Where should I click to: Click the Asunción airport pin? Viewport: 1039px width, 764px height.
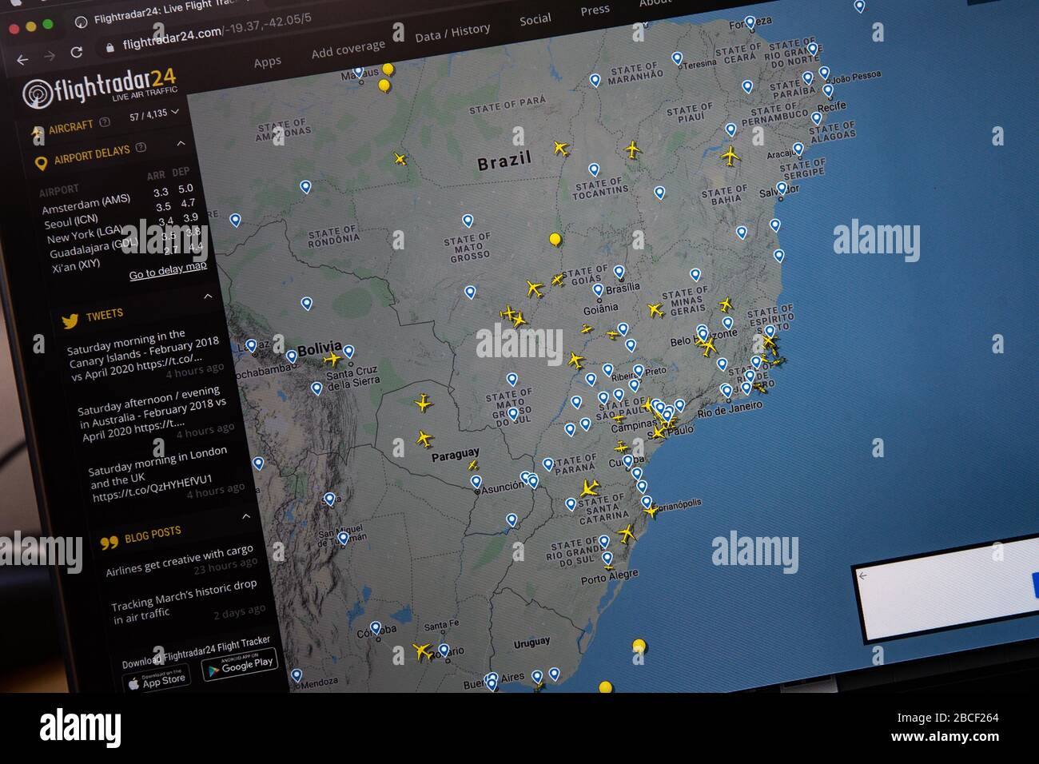point(476,482)
